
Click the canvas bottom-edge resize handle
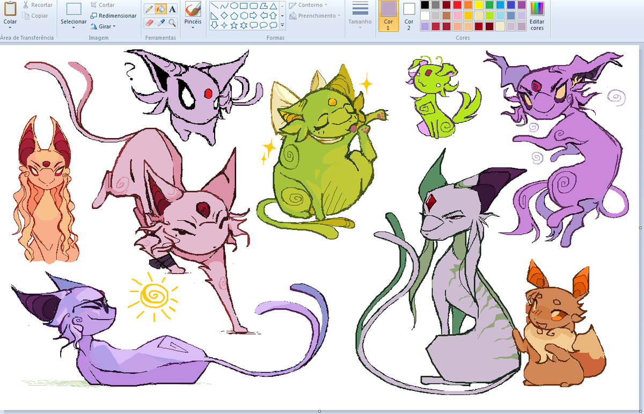click(x=320, y=411)
